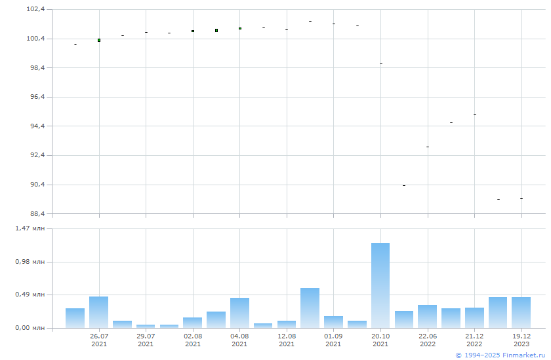
Task: Select the green price candle at 26.07 2021
Action: point(99,41)
